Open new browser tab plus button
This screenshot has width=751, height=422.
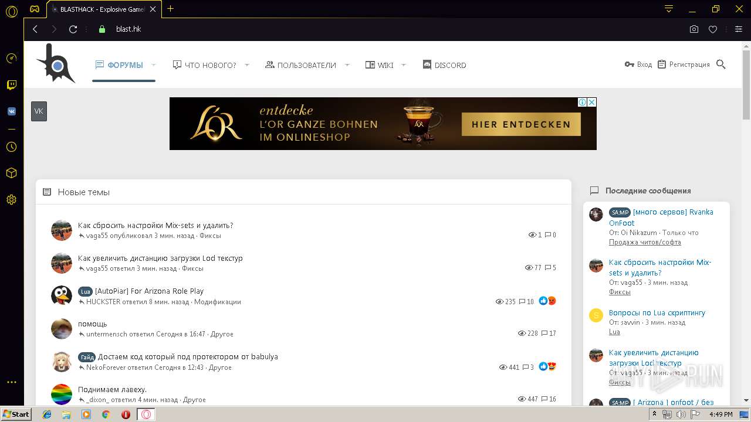pos(171,9)
